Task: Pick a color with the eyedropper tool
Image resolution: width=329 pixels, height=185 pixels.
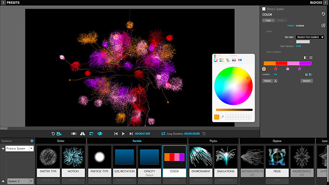Action: tap(222, 117)
